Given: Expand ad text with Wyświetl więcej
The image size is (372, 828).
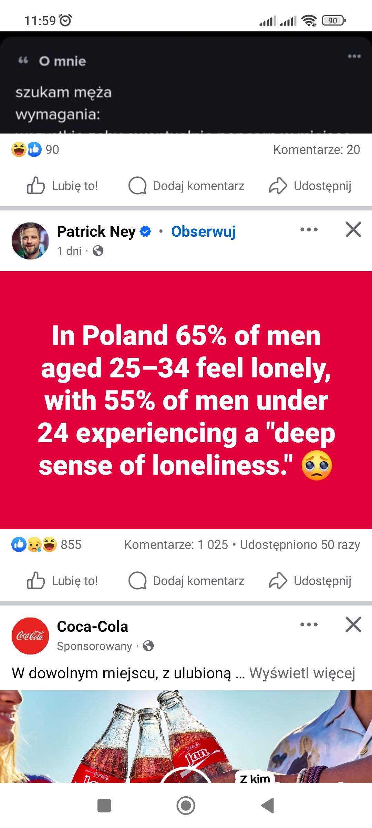Looking at the screenshot, I should [302, 673].
